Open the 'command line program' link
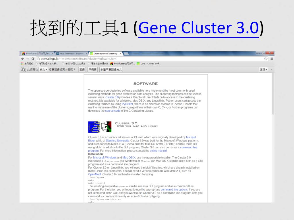This screenshot has width=294, height=220. (x=189, y=148)
